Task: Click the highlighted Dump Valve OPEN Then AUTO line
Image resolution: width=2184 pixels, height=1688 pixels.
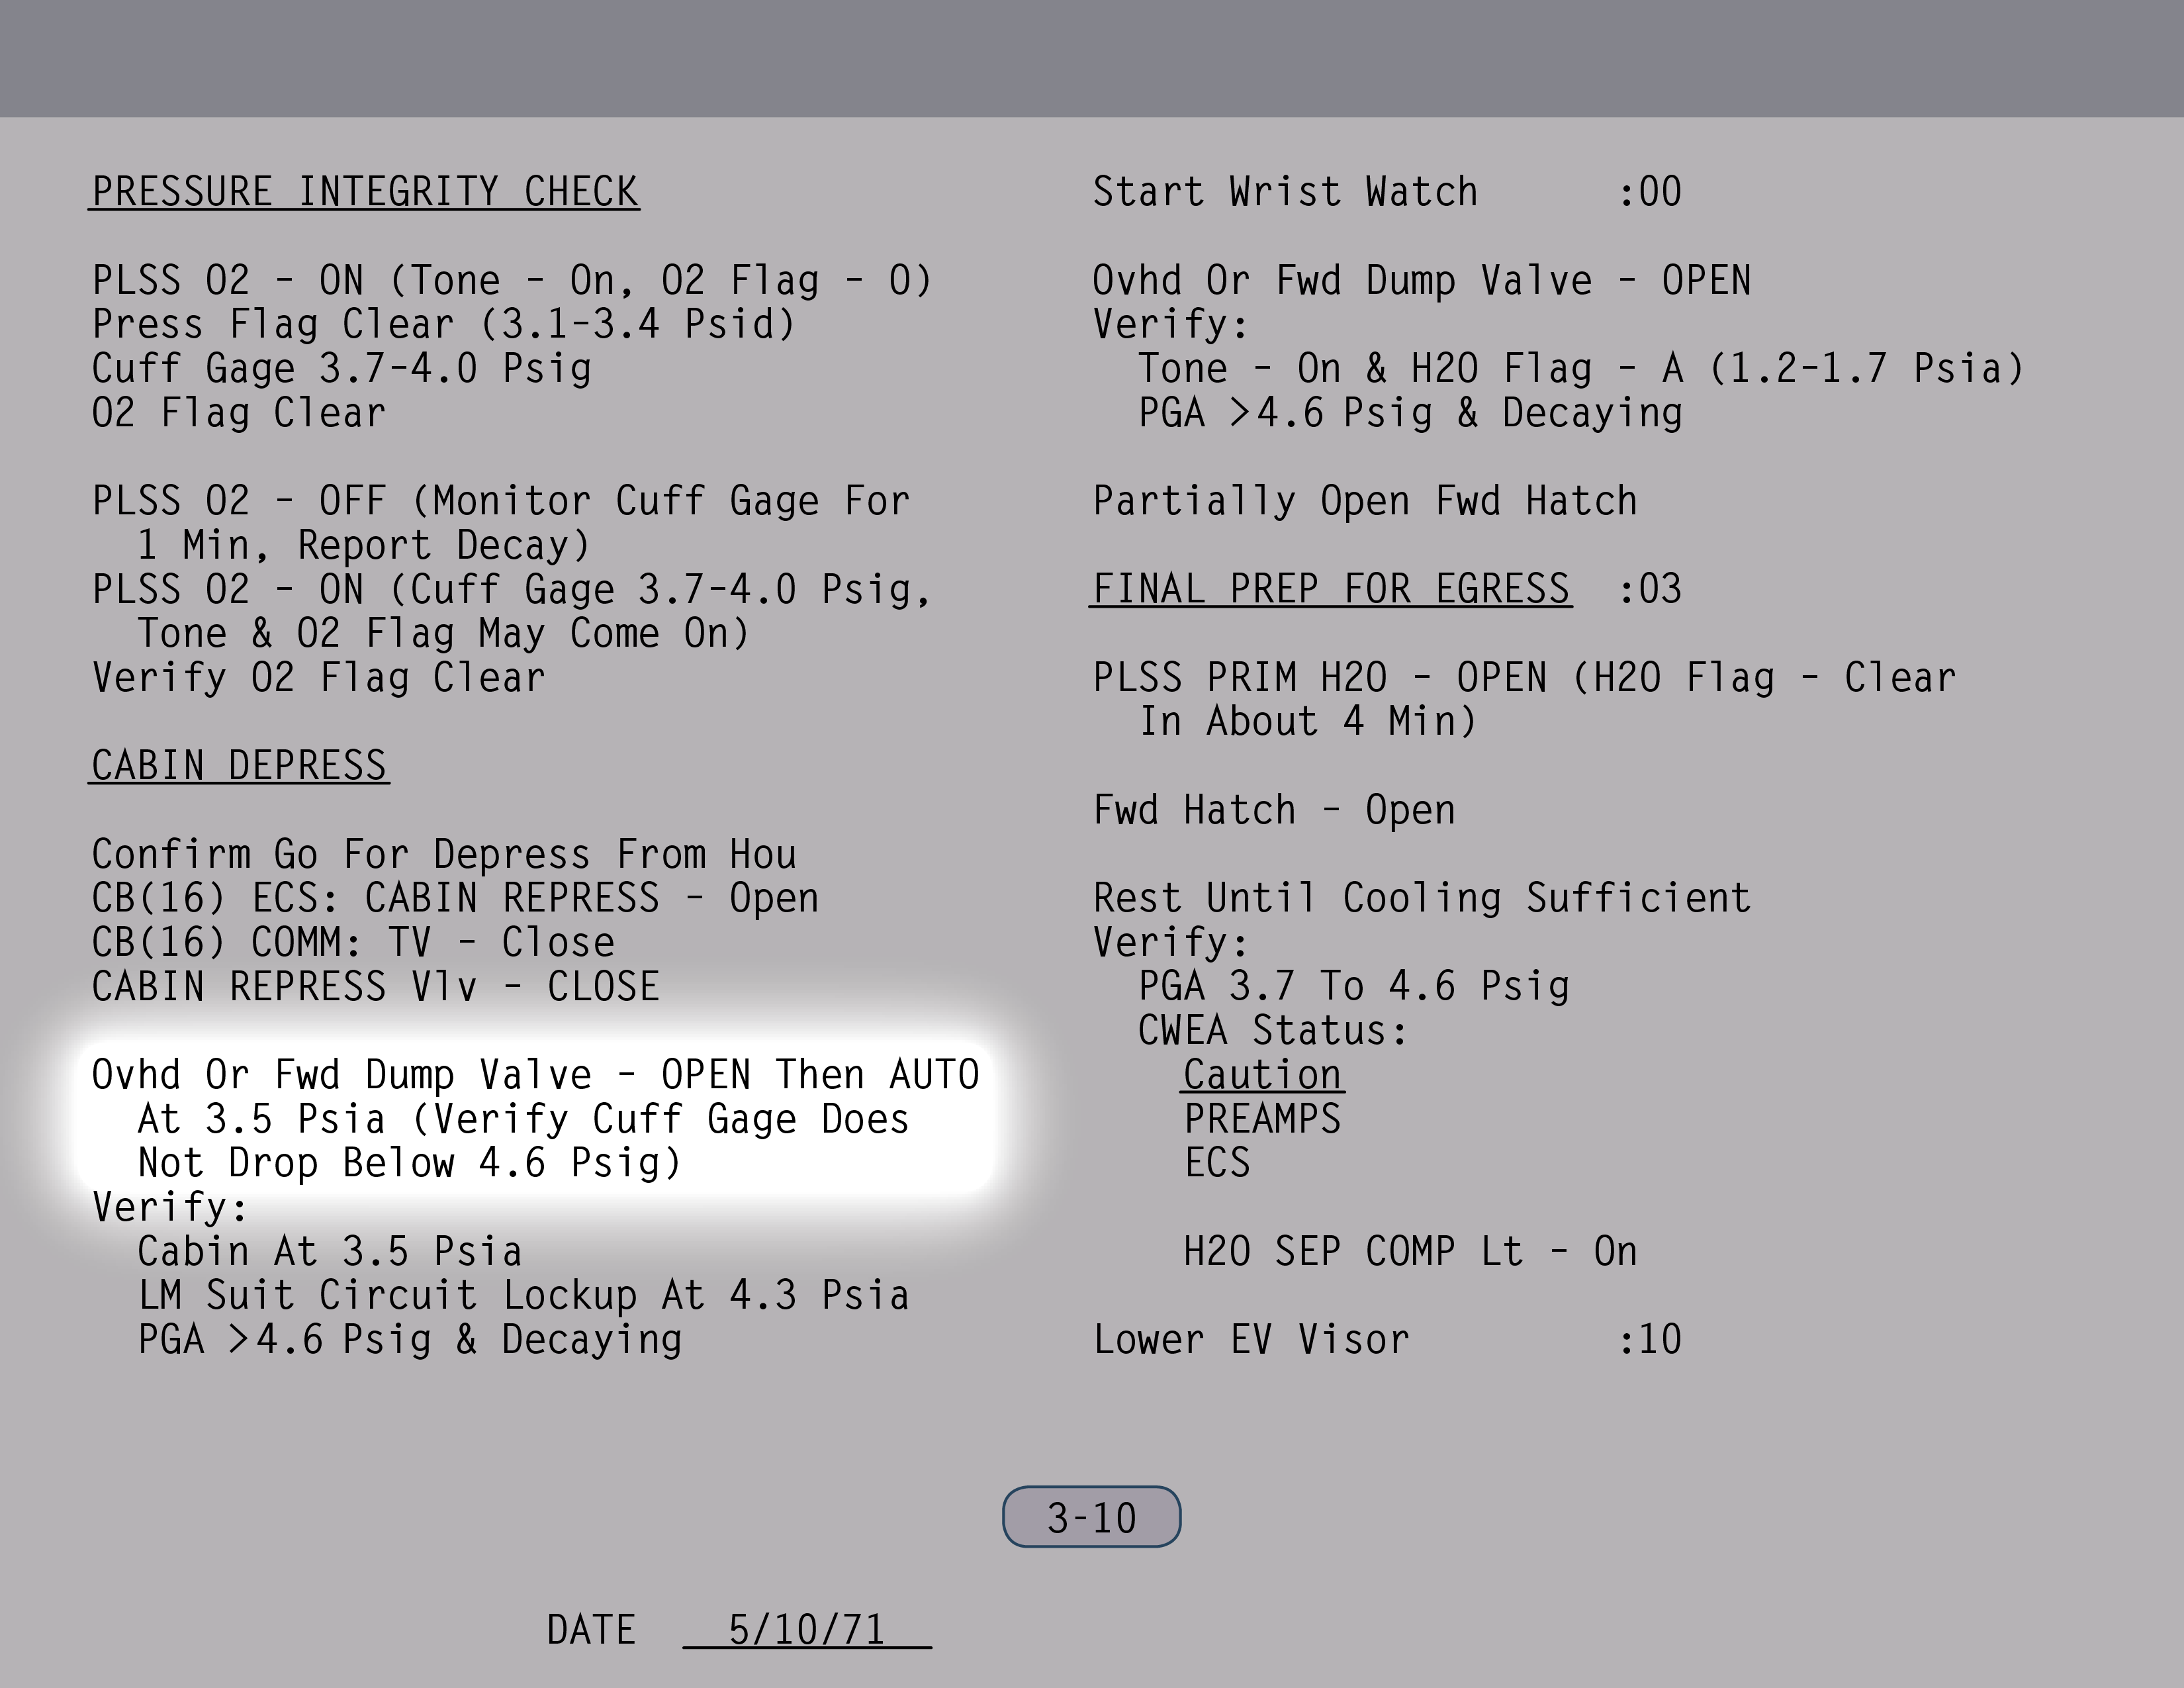Action: coord(535,1075)
